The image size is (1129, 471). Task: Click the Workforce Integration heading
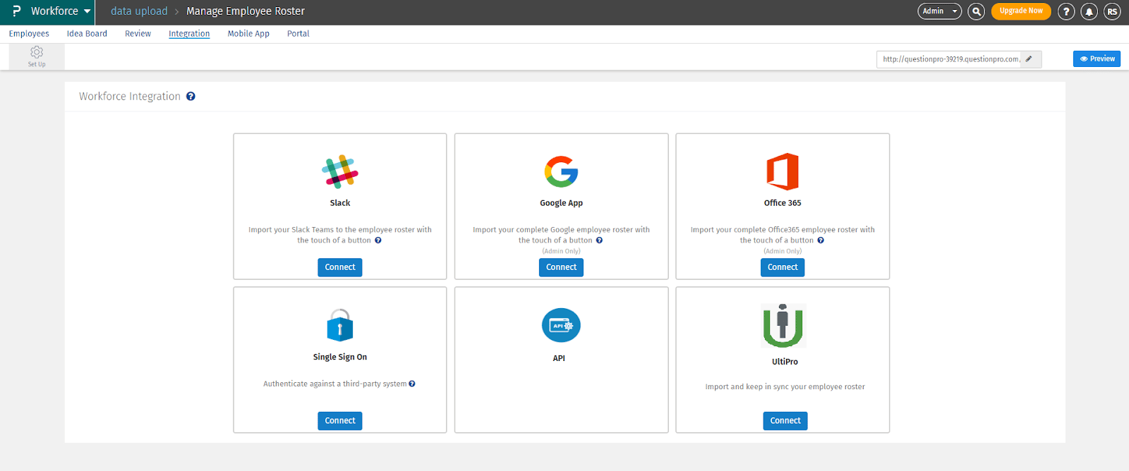[130, 97]
